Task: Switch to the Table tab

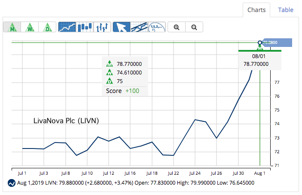Action: [286, 10]
